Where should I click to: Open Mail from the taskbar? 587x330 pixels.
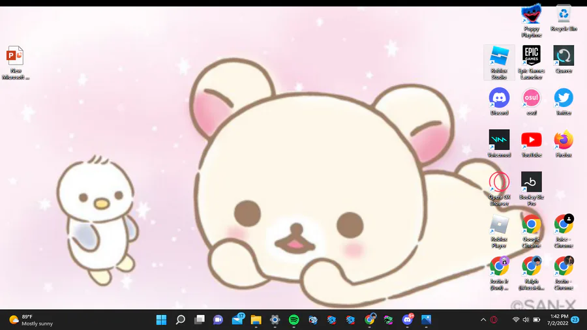[237, 320]
